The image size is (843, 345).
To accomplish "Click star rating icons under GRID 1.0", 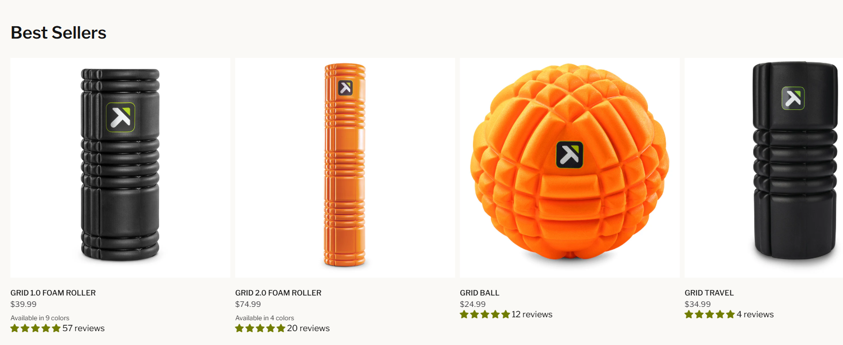I will (36, 328).
